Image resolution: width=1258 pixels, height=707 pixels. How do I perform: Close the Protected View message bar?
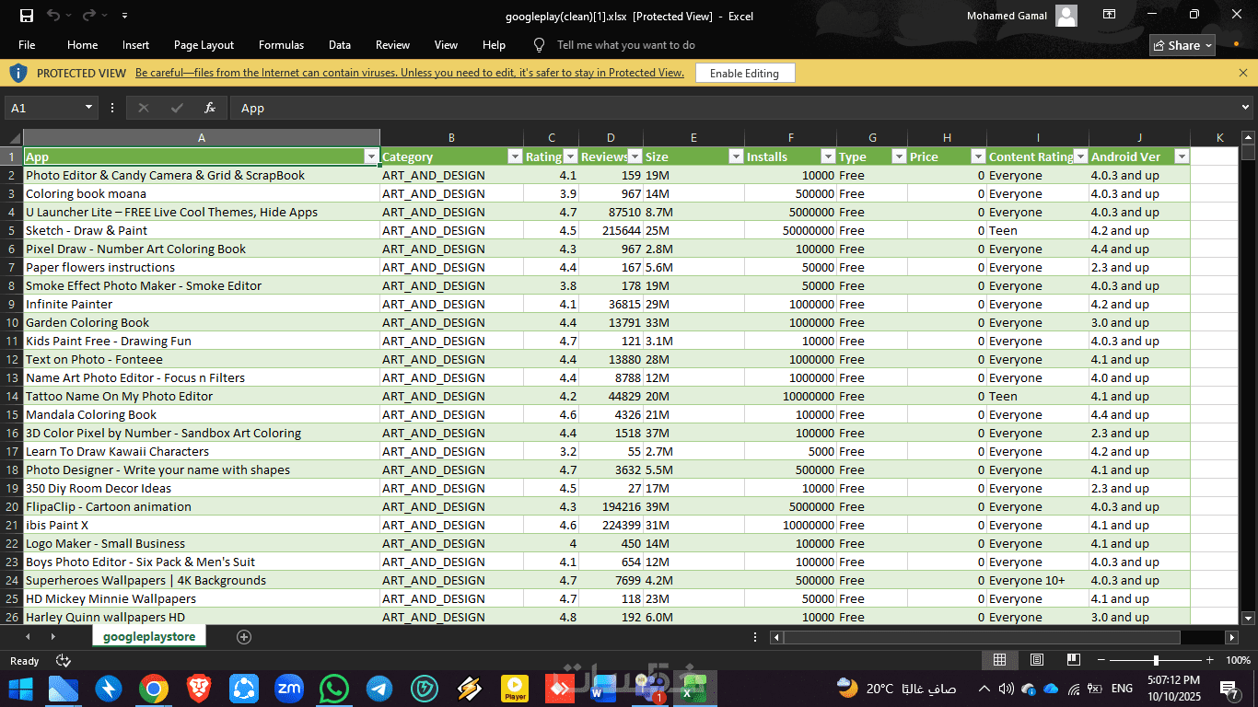point(1243,73)
